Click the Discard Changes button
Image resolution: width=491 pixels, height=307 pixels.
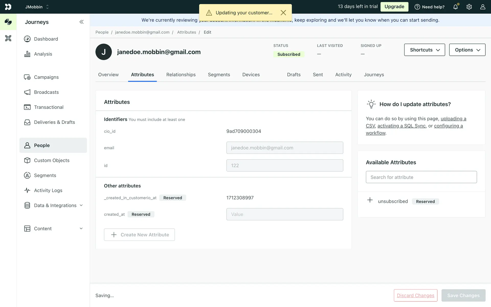(415, 295)
